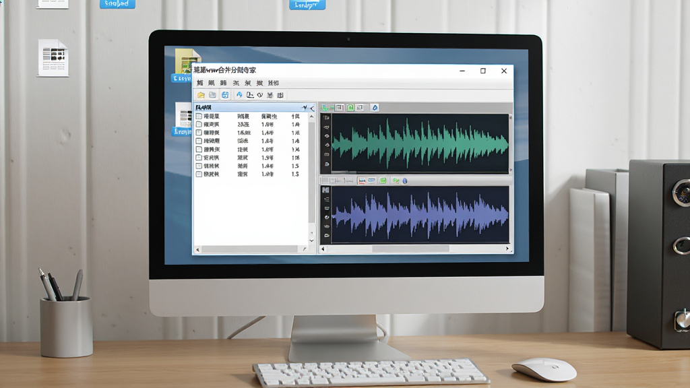The image size is (690, 388).
Task: Click the topmost icon in the purple waveform's side strip
Action: click(326, 190)
